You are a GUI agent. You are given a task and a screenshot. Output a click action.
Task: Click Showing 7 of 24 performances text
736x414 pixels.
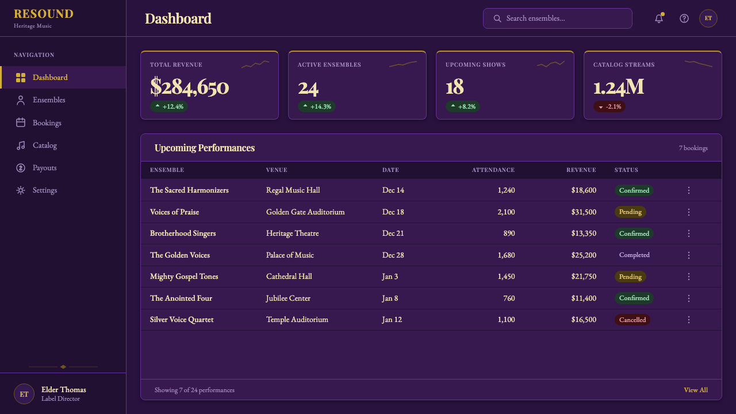[194, 390]
